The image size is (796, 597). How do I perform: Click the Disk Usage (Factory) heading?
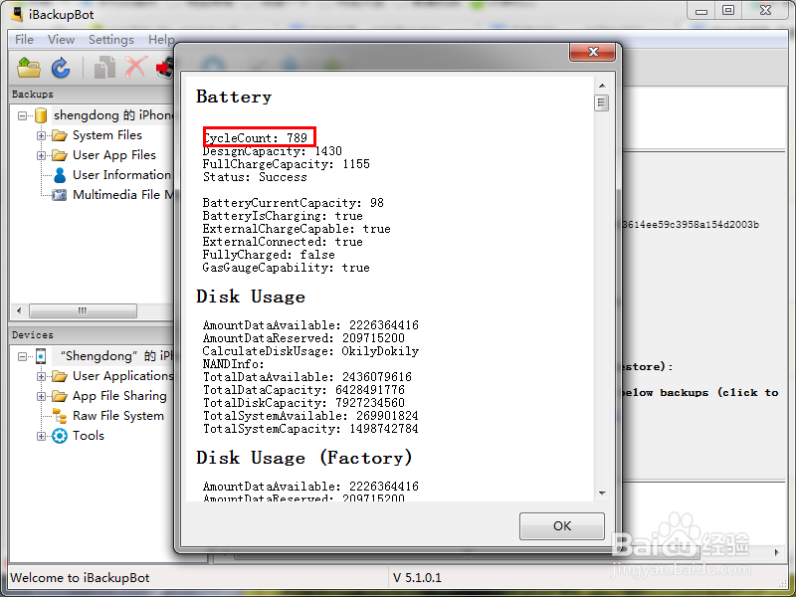click(303, 458)
